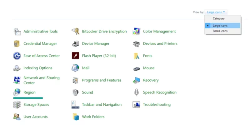Open the Work Folders icon
This screenshot has height=140, width=250.
pos(76,117)
